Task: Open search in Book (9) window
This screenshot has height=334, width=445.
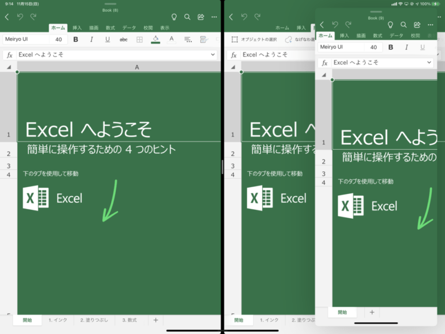Action: 404,25
